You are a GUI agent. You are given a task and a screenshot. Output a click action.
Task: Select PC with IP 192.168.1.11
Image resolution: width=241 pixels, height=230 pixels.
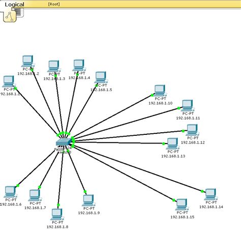point(188,106)
